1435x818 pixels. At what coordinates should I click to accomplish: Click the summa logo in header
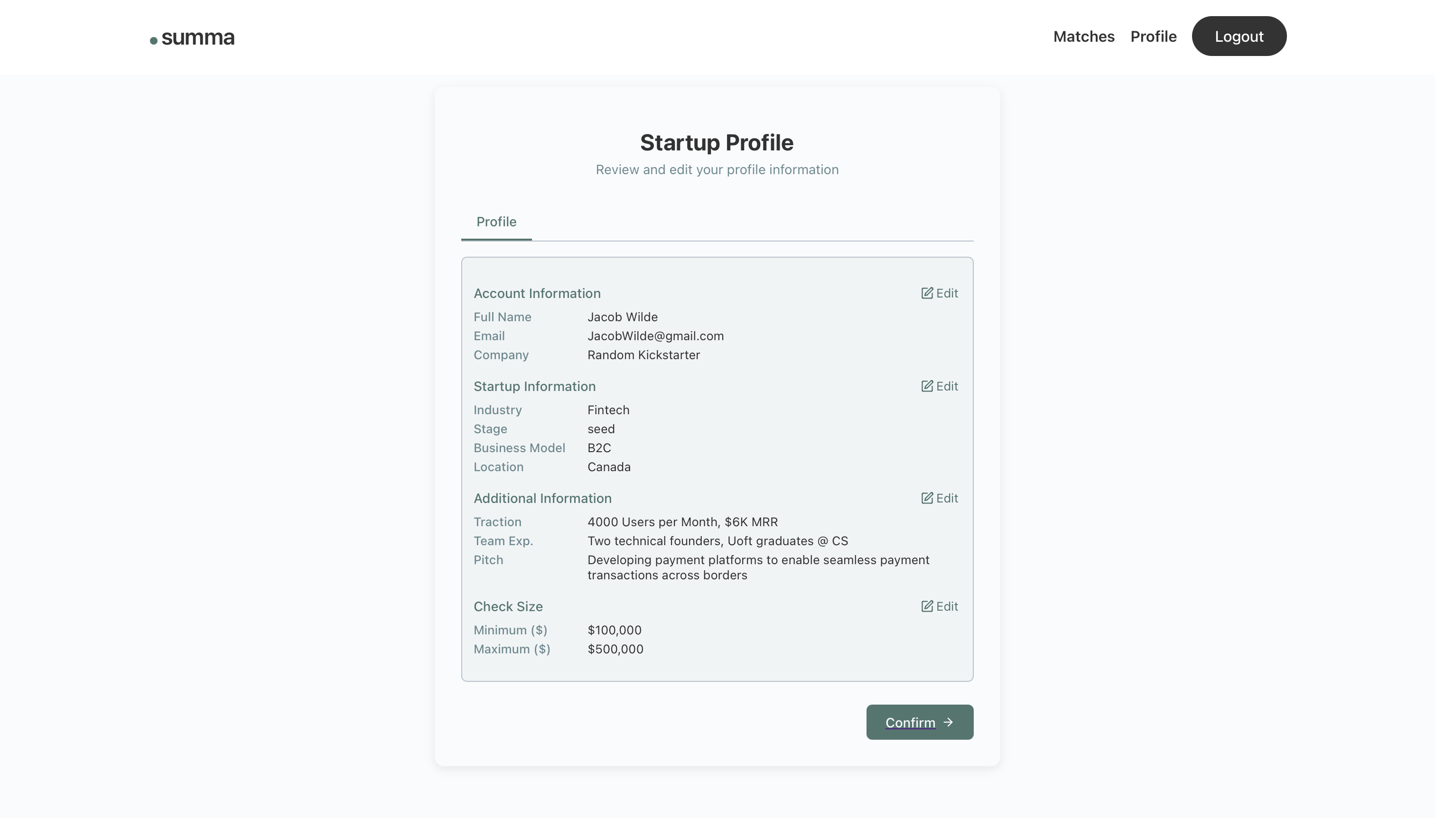pyautogui.click(x=192, y=37)
